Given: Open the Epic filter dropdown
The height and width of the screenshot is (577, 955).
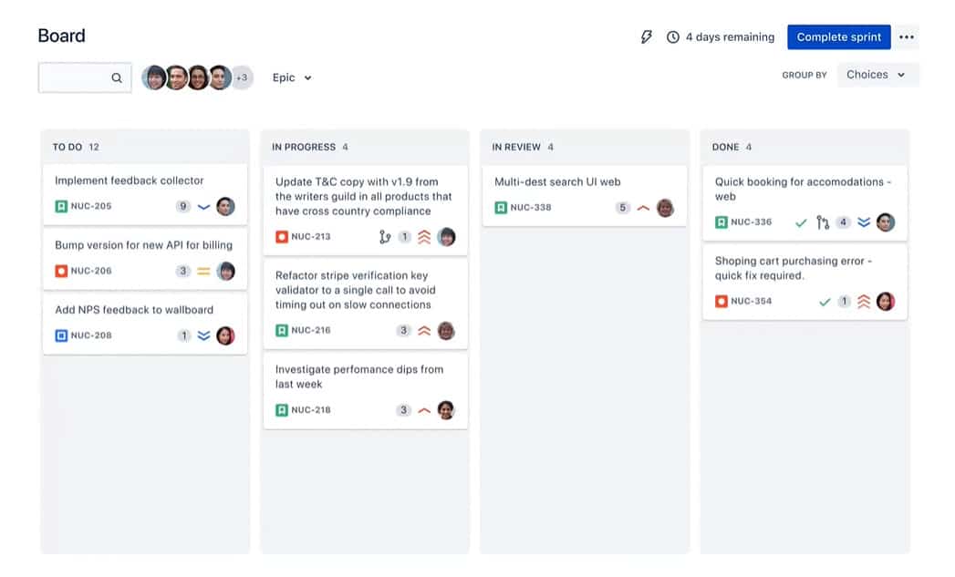Looking at the screenshot, I should pos(290,77).
